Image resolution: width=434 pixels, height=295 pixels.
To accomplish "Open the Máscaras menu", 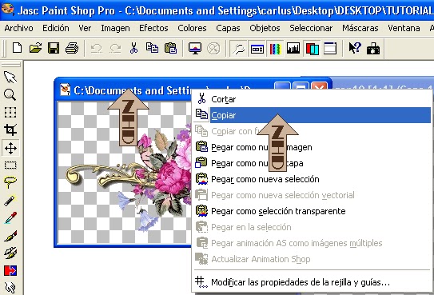I will [x=360, y=28].
